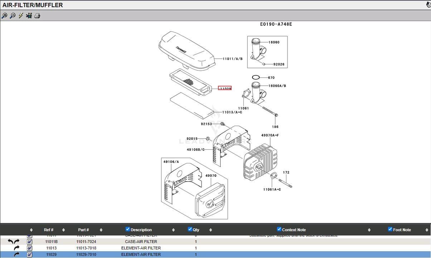431x258 pixels.
Task: Disable the Foot Note column checkbox
Action: [390, 229]
